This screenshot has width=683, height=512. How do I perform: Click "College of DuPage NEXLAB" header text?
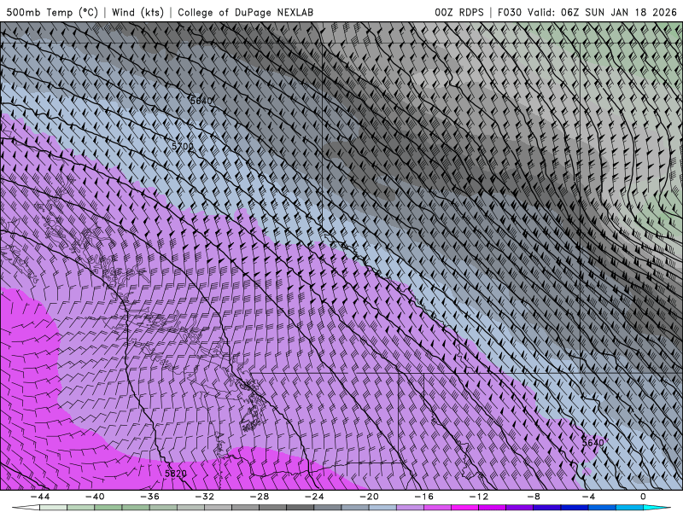pyautogui.click(x=245, y=12)
